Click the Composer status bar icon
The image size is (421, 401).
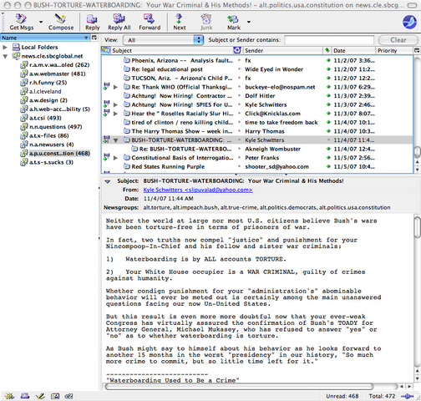[40, 396]
